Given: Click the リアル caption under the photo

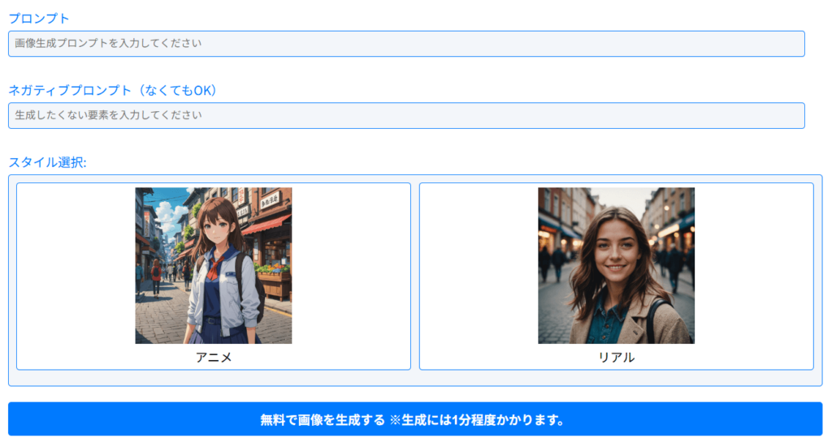Looking at the screenshot, I should pyautogui.click(x=616, y=357).
